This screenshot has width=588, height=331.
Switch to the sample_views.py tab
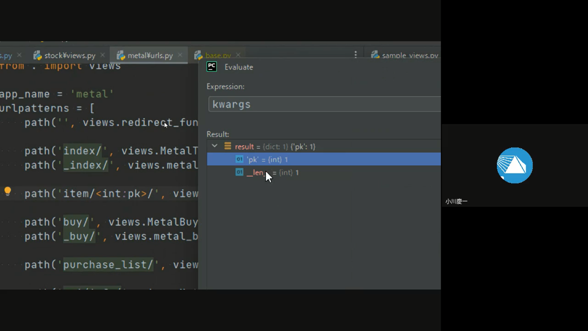click(x=409, y=55)
